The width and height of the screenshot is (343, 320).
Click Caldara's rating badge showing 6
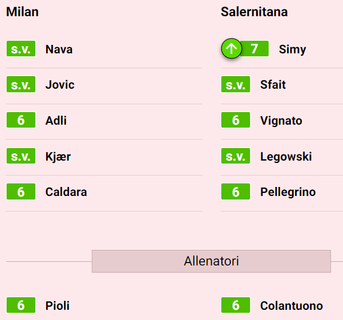21,192
